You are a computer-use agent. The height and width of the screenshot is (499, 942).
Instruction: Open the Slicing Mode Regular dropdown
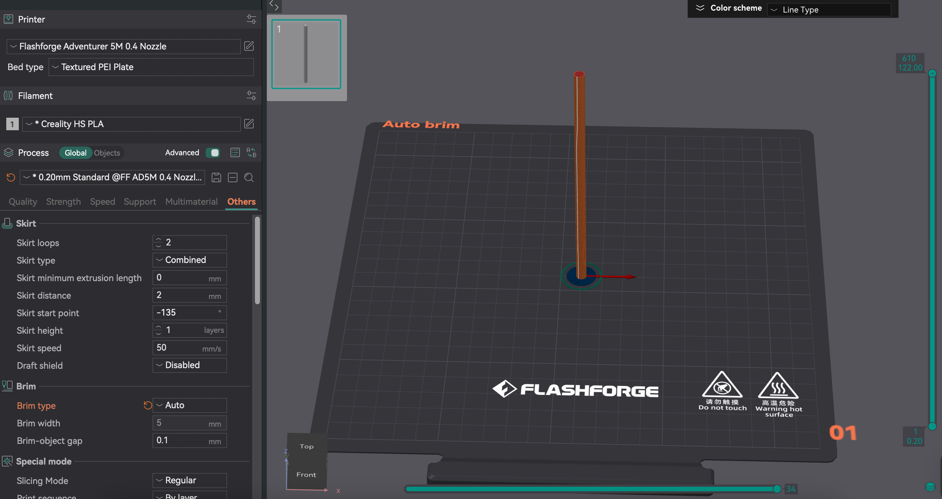pyautogui.click(x=189, y=480)
